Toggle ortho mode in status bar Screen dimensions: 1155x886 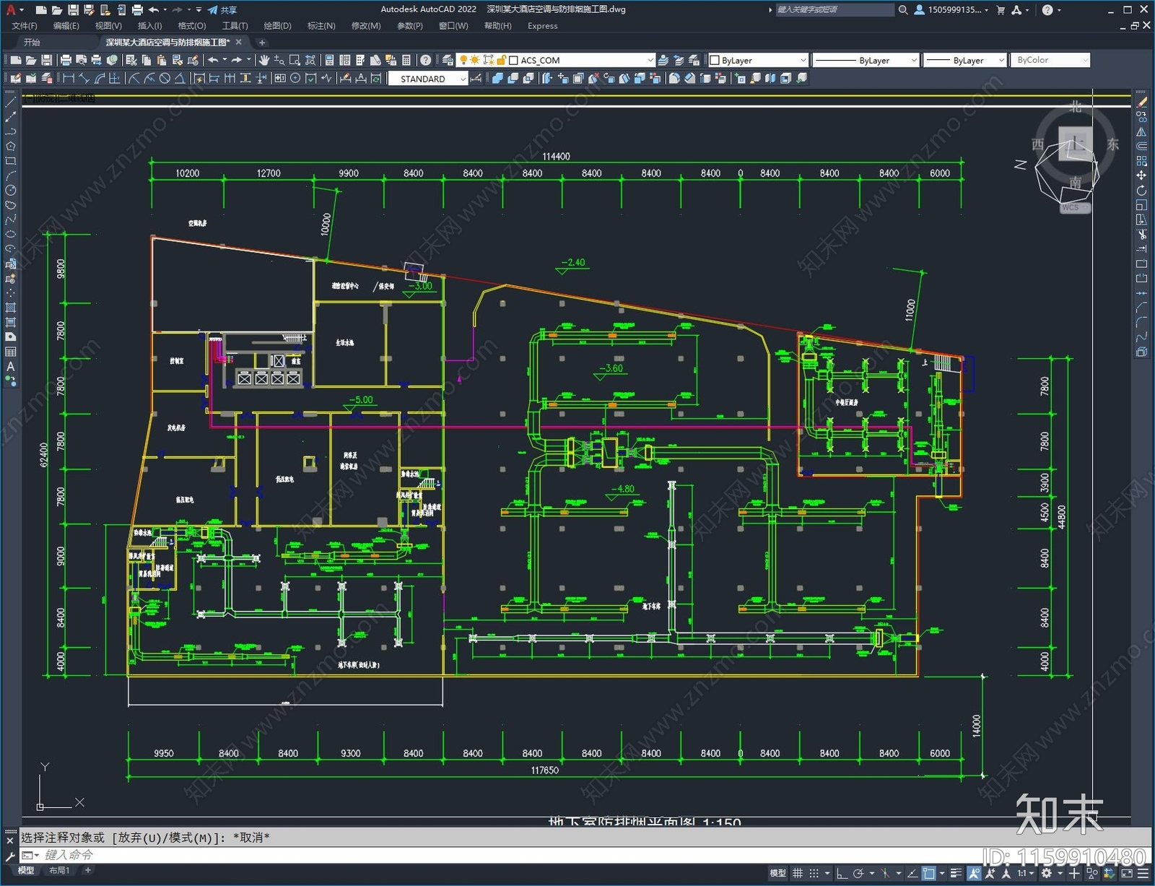point(841,873)
